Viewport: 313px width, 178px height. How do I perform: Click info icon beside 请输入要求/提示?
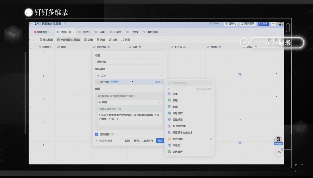pyautogui.click(x=120, y=109)
